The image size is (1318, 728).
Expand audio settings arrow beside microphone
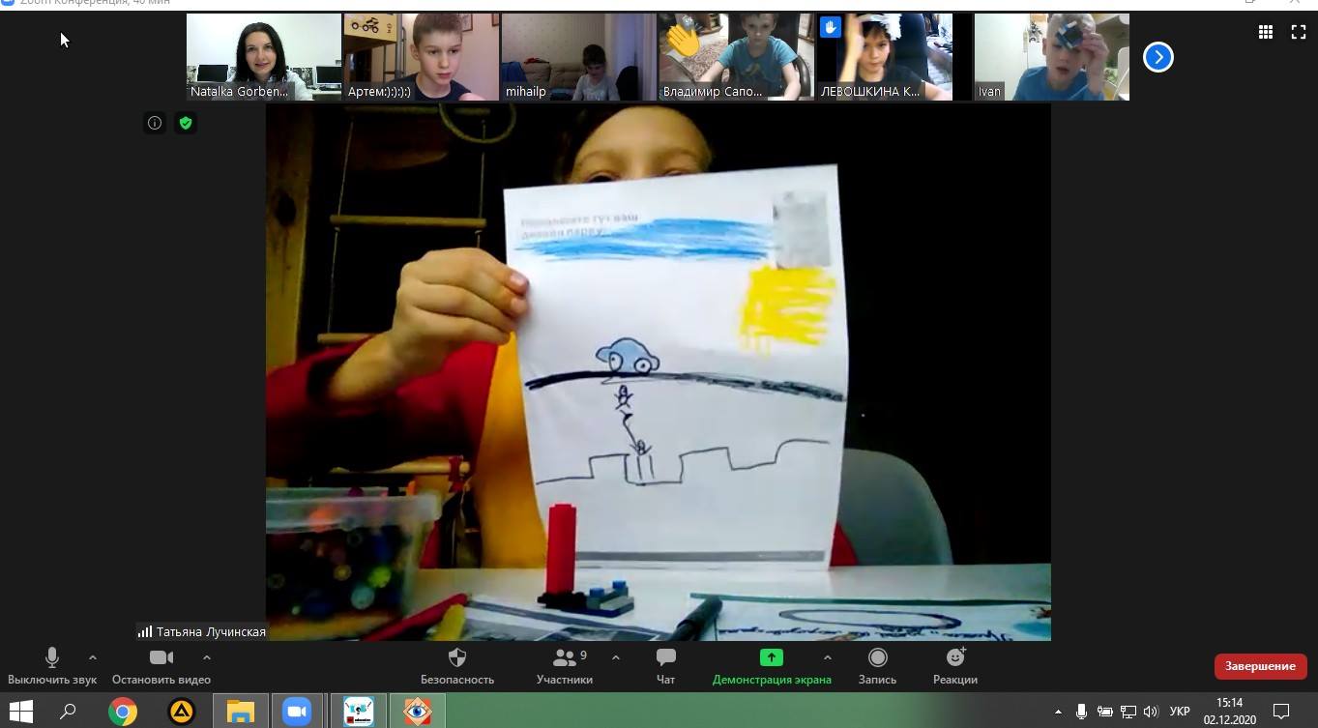point(93,657)
